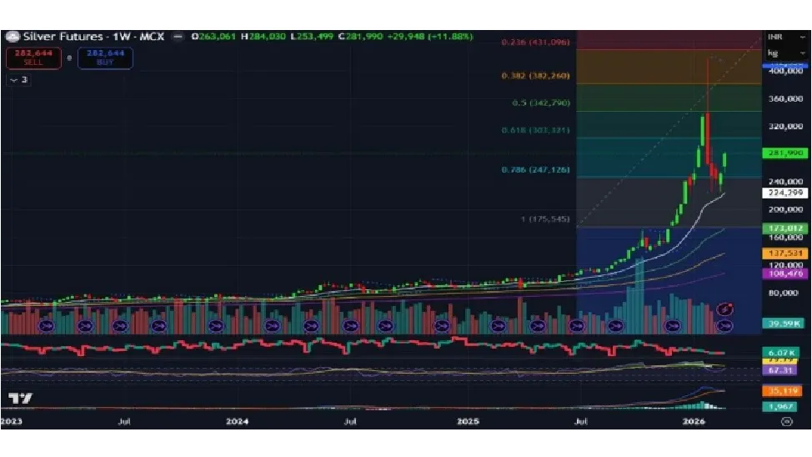Open the kg unit dropdown
812x457 pixels.
tap(786, 53)
